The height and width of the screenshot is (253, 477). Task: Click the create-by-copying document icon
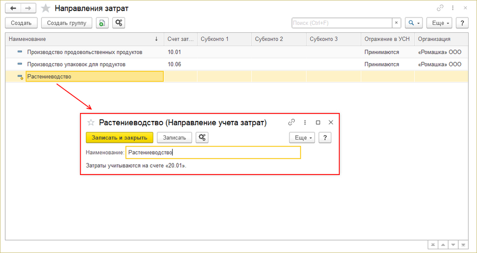tap(102, 23)
